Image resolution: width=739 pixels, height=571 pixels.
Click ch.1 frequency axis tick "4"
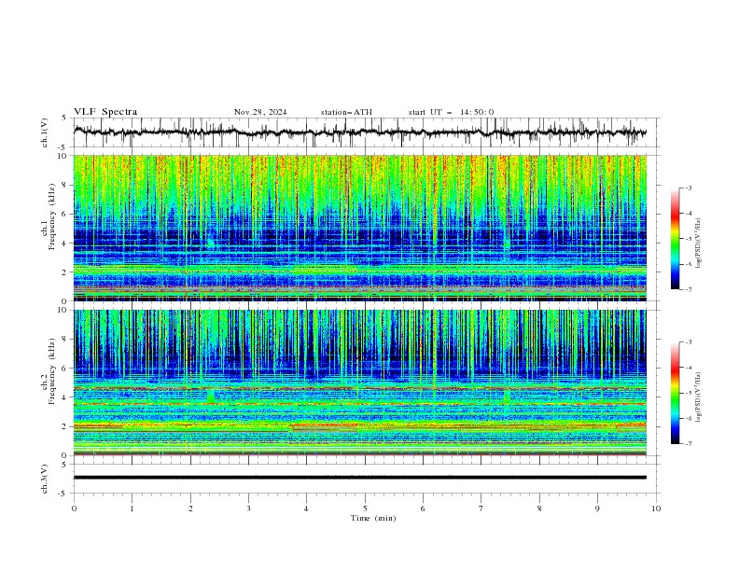pos(65,244)
